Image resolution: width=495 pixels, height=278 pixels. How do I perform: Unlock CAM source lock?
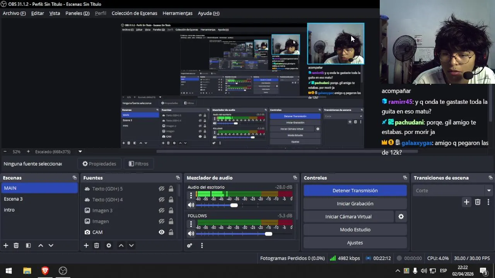(171, 232)
